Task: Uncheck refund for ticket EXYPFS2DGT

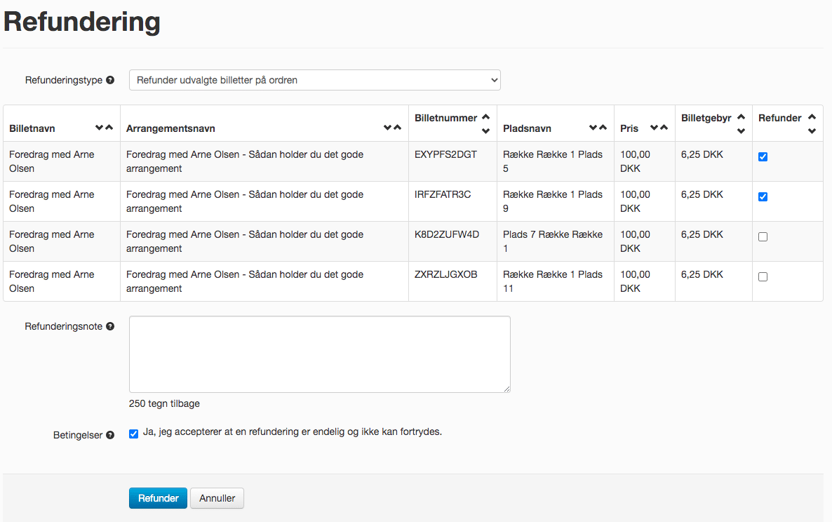Action: (x=763, y=157)
